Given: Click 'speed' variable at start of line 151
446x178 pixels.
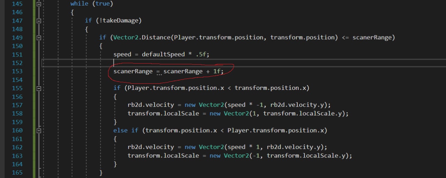Looking at the screenshot, I should pyautogui.click(x=122, y=54).
